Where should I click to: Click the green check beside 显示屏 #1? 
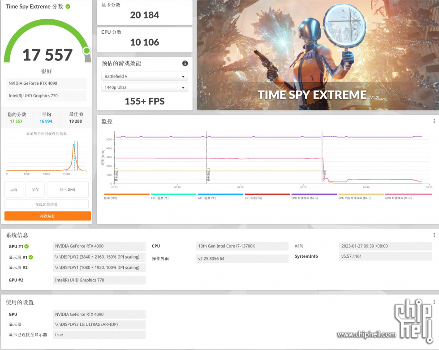pyautogui.click(x=31, y=257)
